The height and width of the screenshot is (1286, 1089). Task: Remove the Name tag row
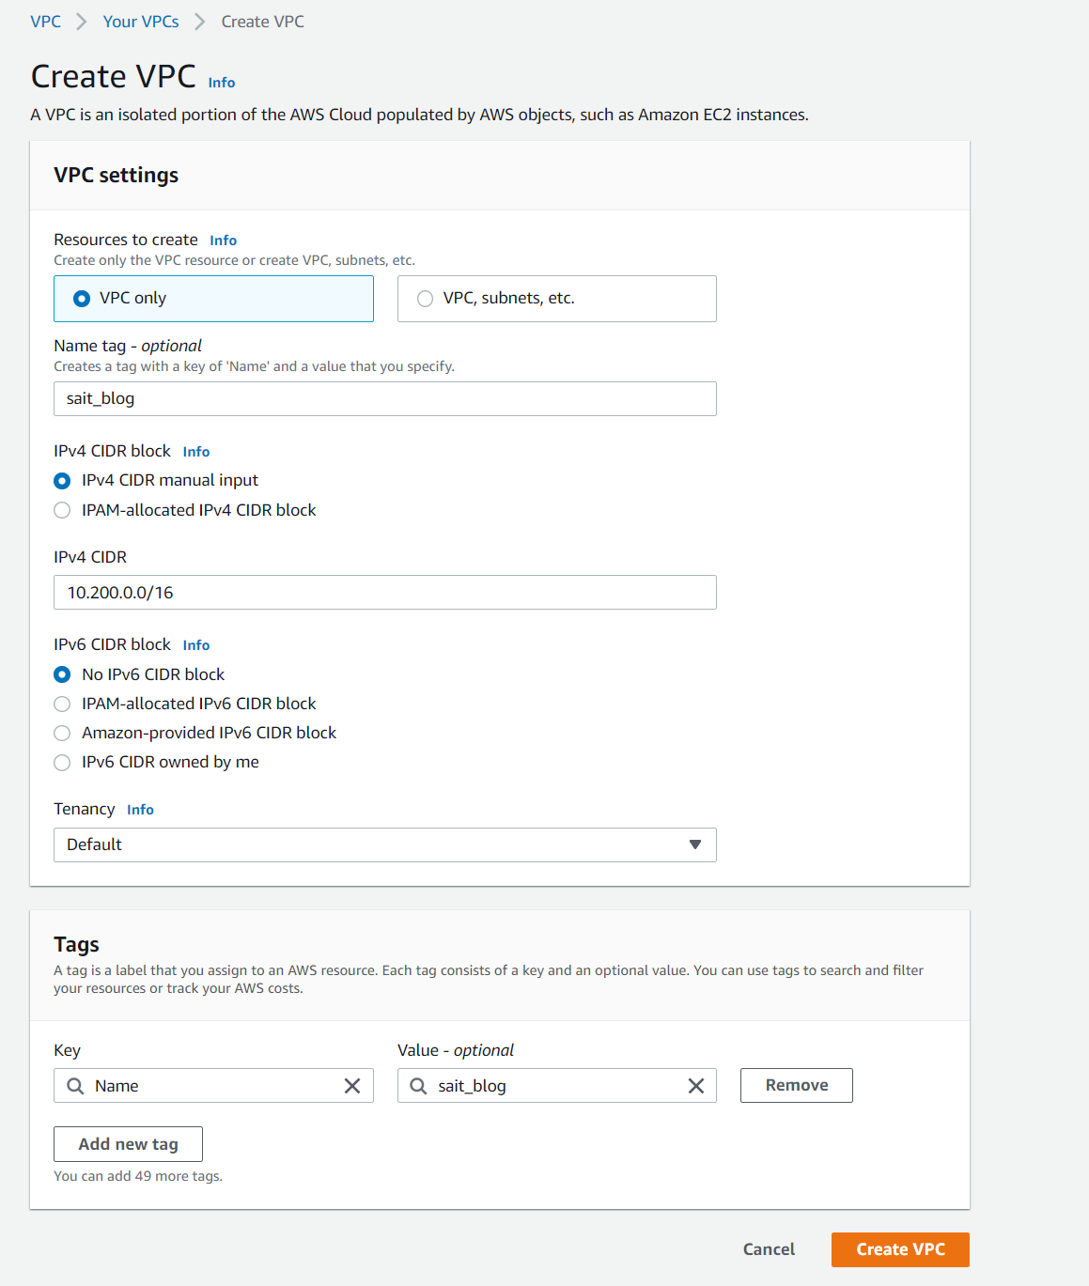[x=797, y=1086]
